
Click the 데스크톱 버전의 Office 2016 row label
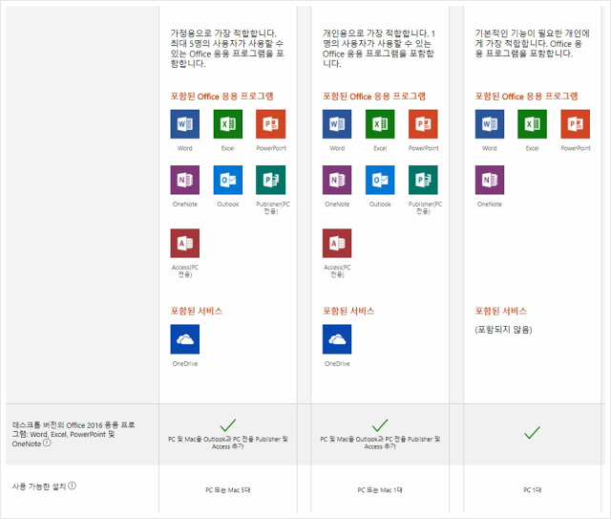(x=74, y=434)
